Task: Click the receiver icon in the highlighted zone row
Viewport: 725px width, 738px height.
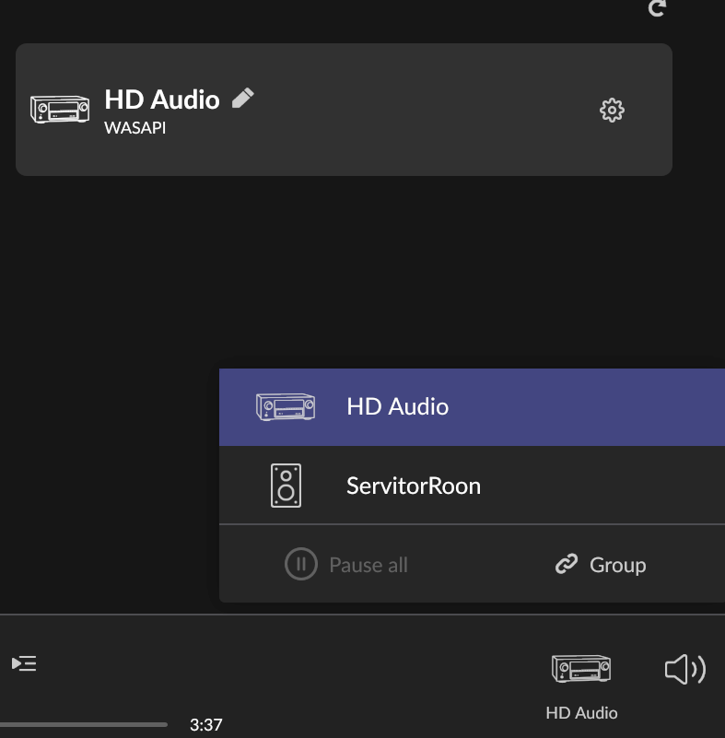Action: pyautogui.click(x=285, y=406)
